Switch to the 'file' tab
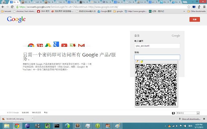The width and height of the screenshot is (207, 129). point(72,2)
